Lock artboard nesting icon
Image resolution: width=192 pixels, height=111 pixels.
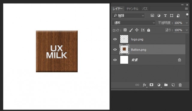(143, 30)
